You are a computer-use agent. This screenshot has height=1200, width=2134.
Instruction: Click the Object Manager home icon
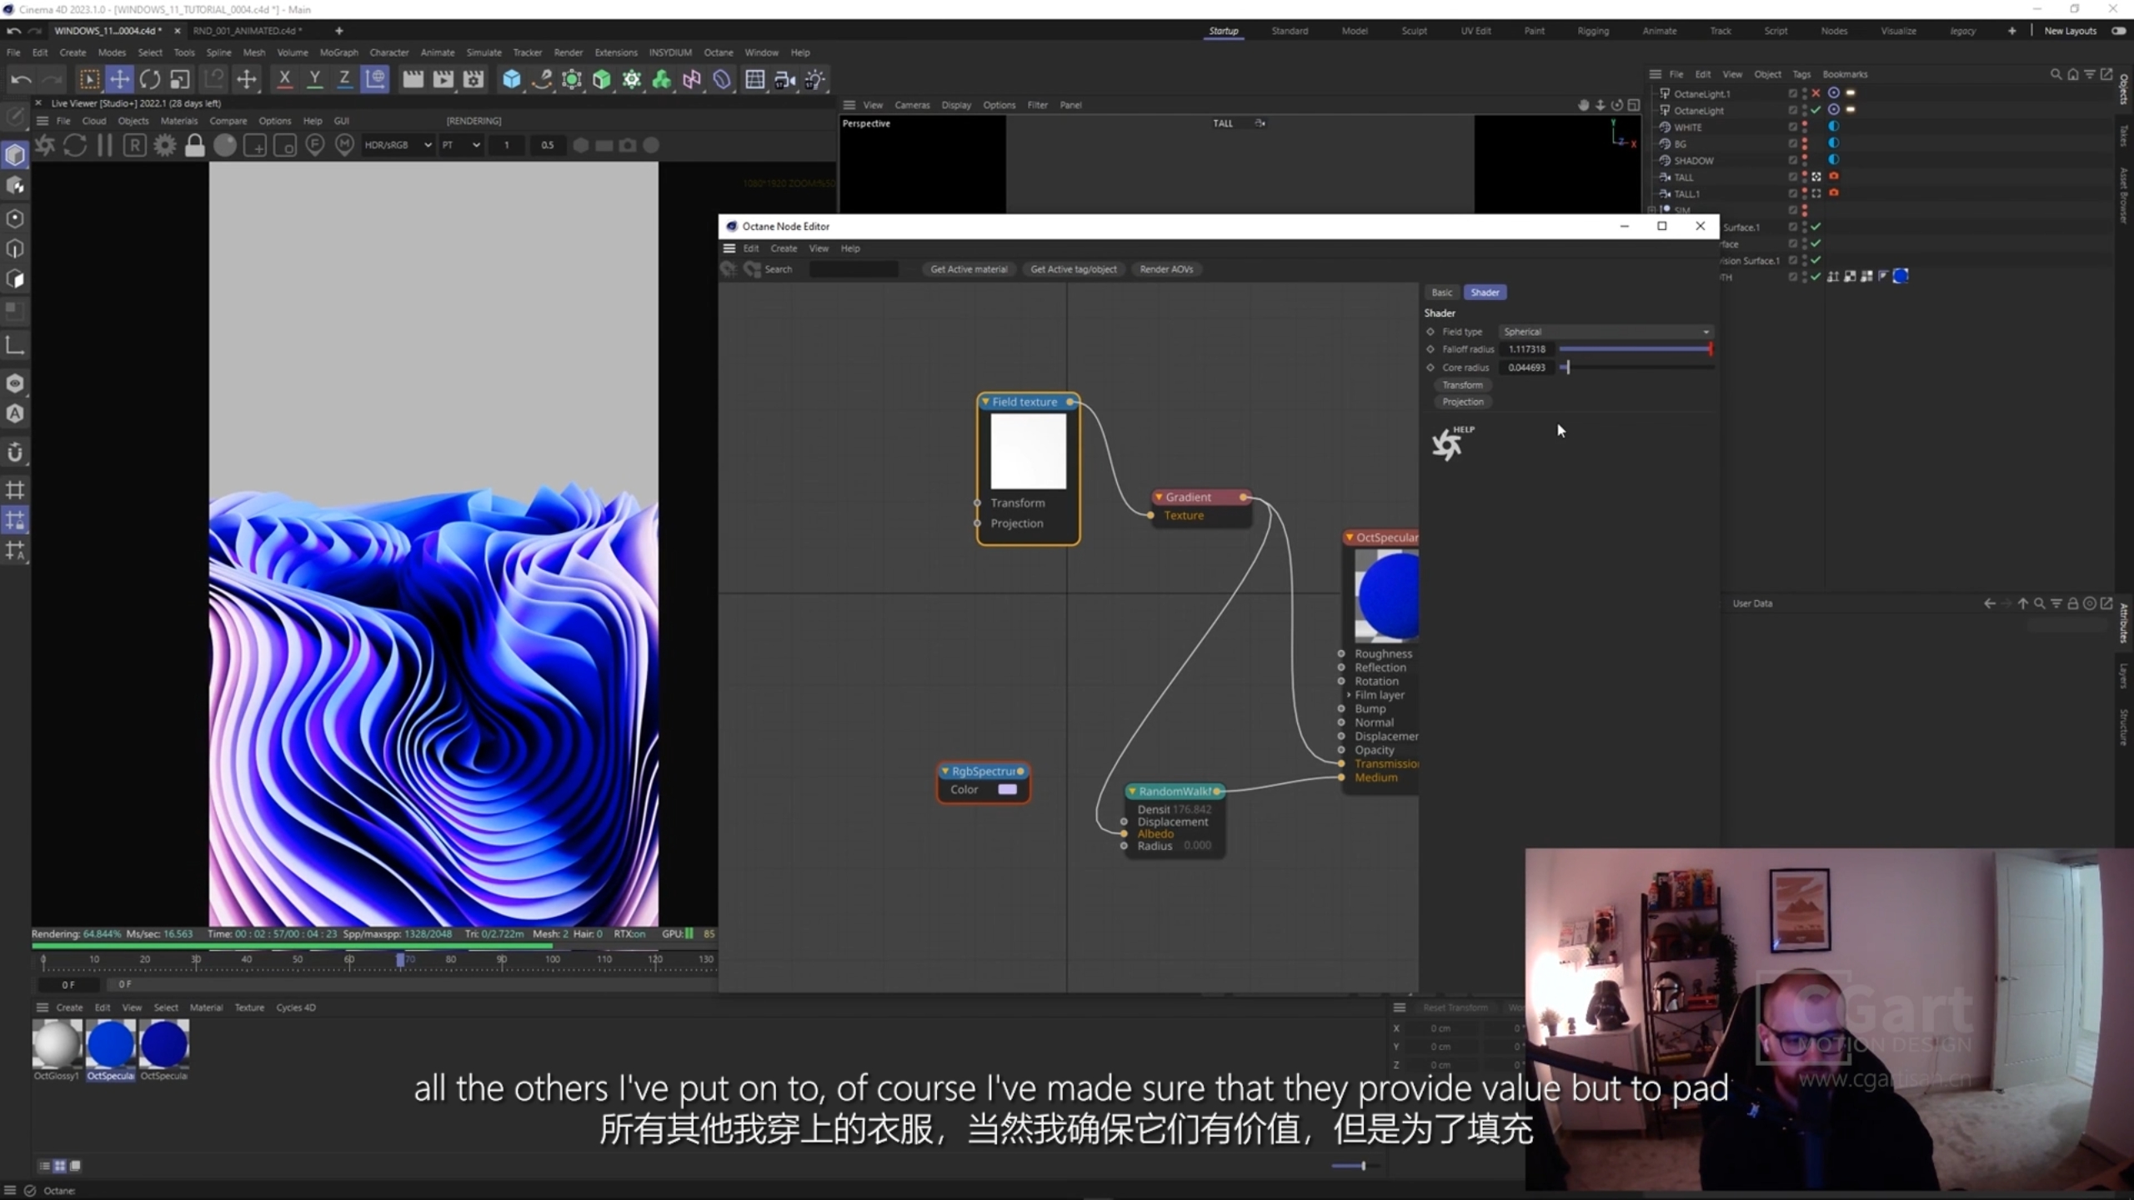[x=2073, y=74]
